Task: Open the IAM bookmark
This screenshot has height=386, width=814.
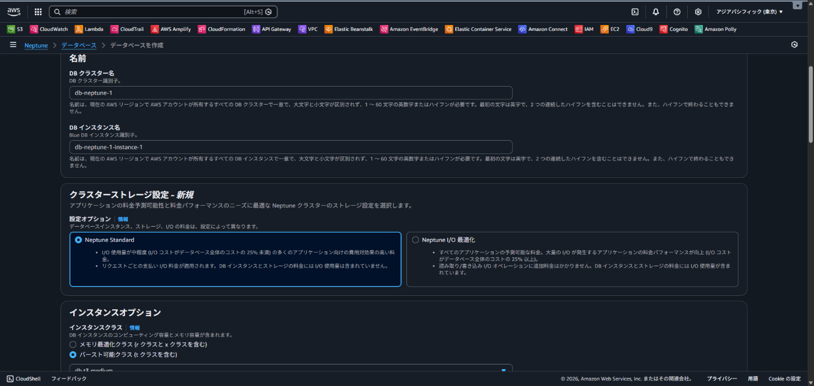Action: click(584, 29)
